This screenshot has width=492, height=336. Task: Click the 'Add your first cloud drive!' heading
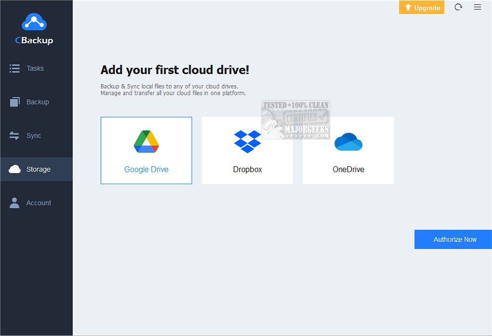(x=175, y=70)
